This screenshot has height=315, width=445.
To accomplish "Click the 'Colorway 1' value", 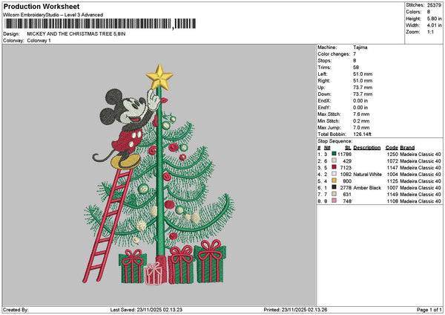I will (39, 41).
